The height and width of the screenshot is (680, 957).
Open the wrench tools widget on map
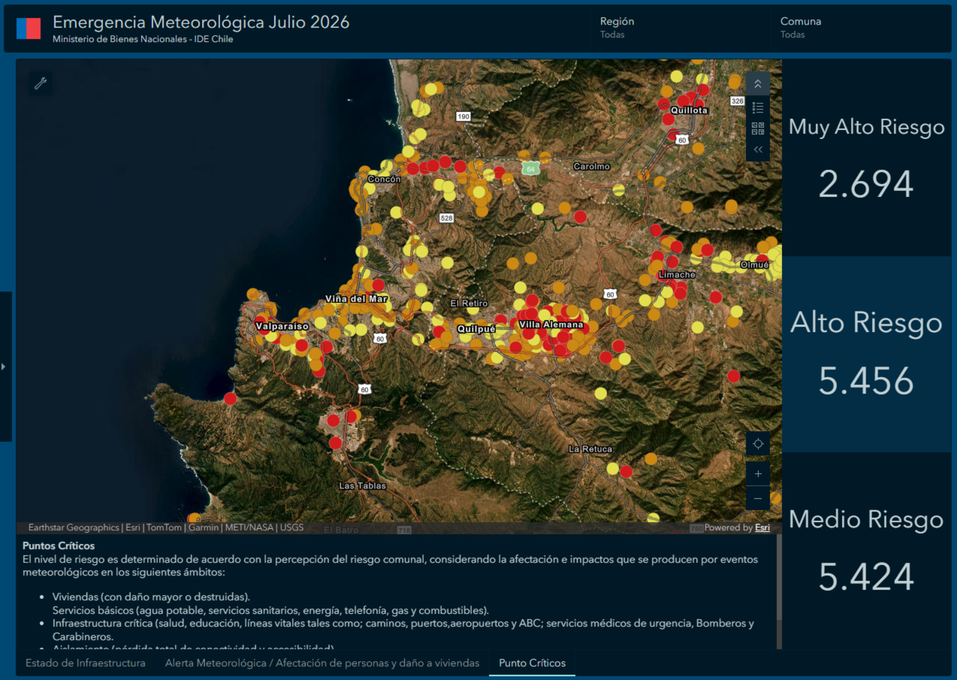coord(40,83)
